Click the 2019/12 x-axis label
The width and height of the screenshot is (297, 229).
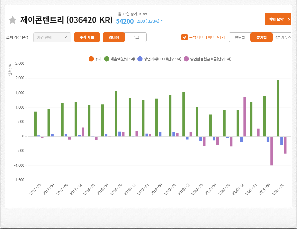184,189
